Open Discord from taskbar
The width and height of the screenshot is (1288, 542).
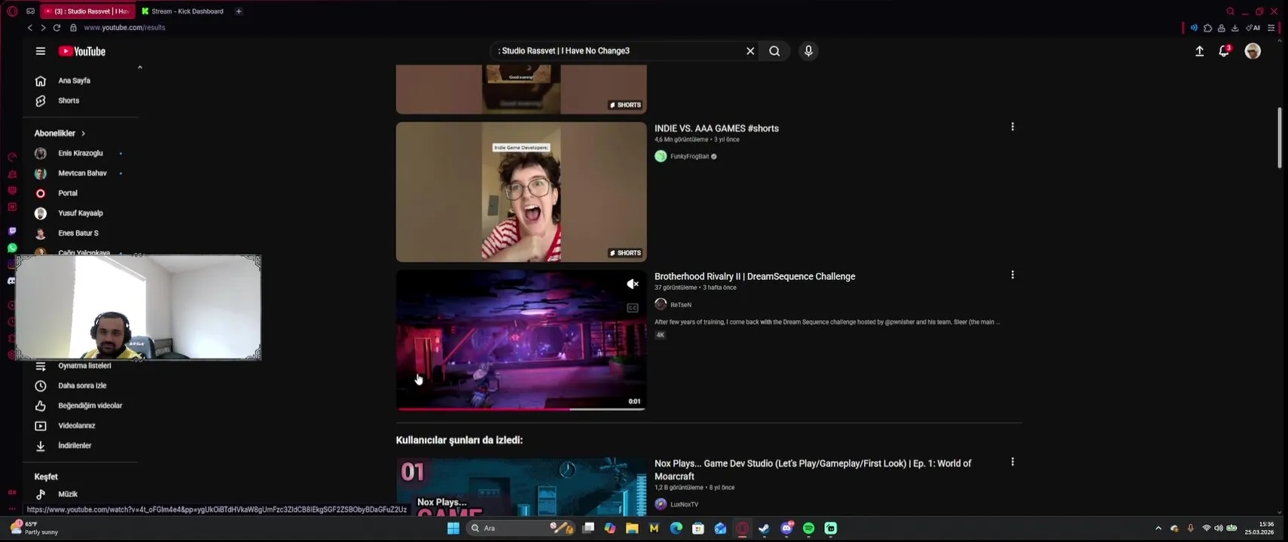(x=786, y=528)
